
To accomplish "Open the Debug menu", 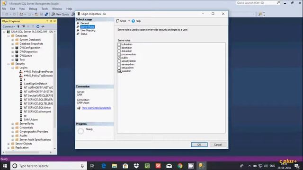I will click(33, 8).
